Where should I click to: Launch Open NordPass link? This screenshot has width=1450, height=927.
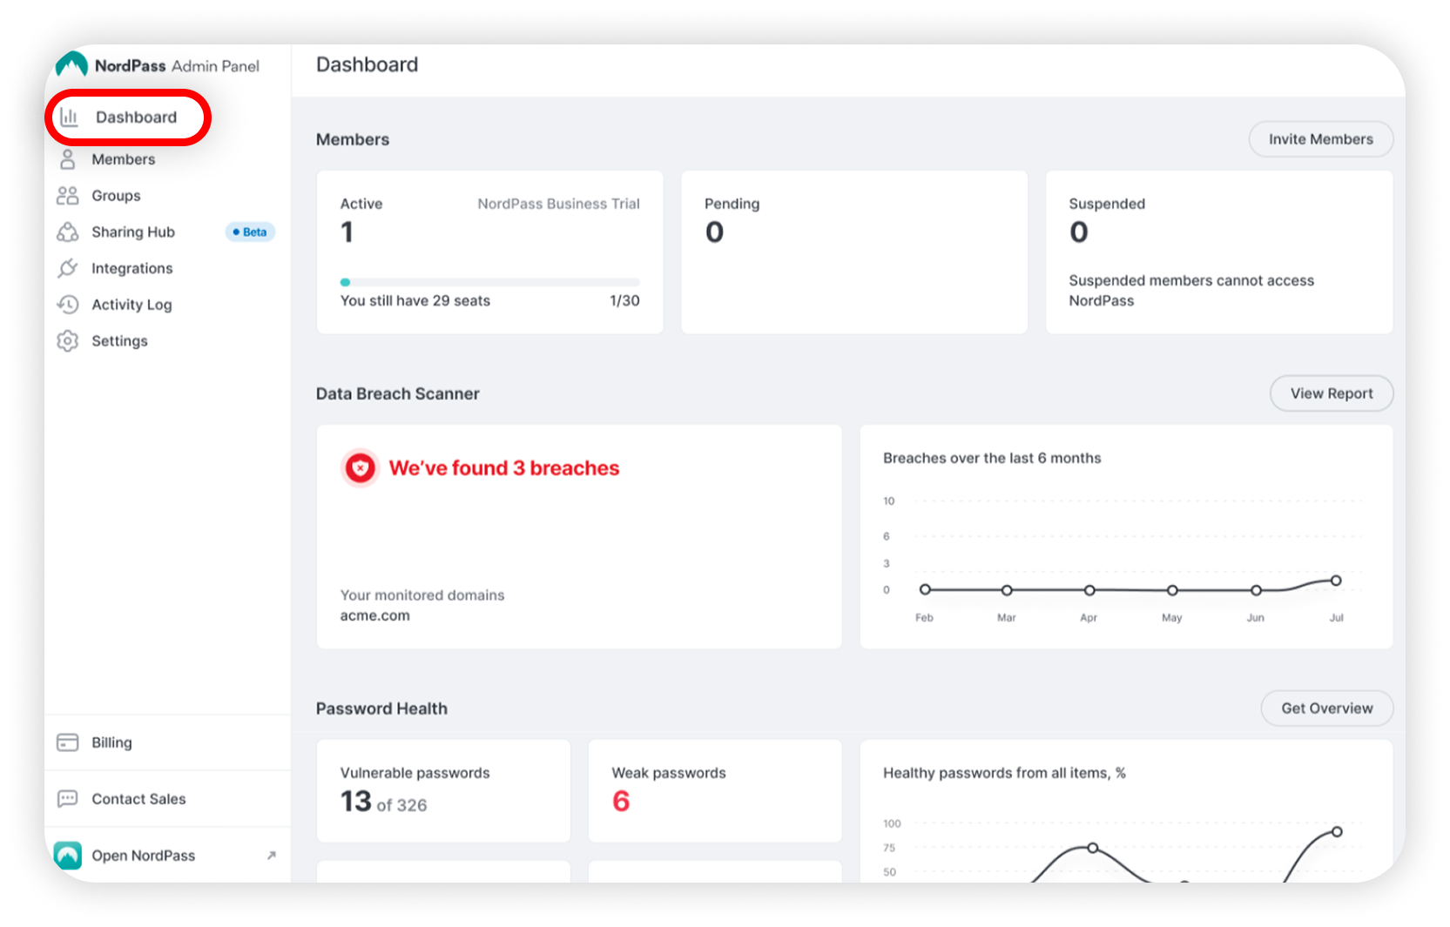pos(144,856)
